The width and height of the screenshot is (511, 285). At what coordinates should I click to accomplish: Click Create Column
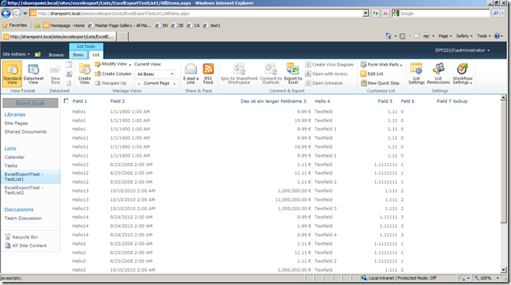point(113,73)
